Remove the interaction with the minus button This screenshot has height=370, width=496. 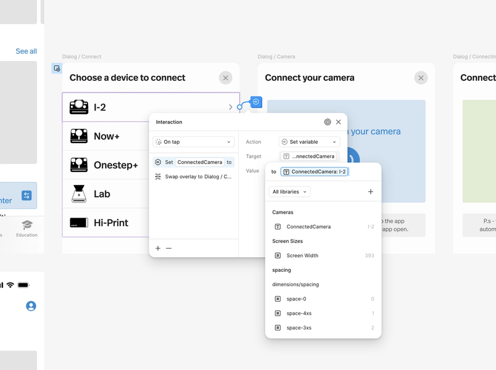click(167, 248)
